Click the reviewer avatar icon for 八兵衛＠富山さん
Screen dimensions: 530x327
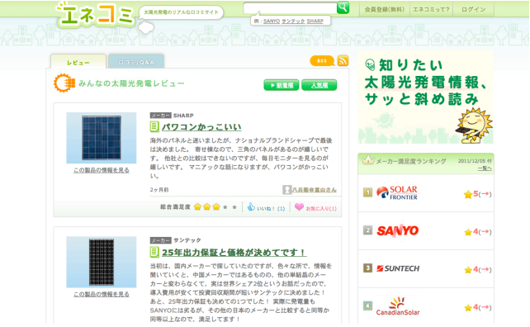pyautogui.click(x=286, y=190)
